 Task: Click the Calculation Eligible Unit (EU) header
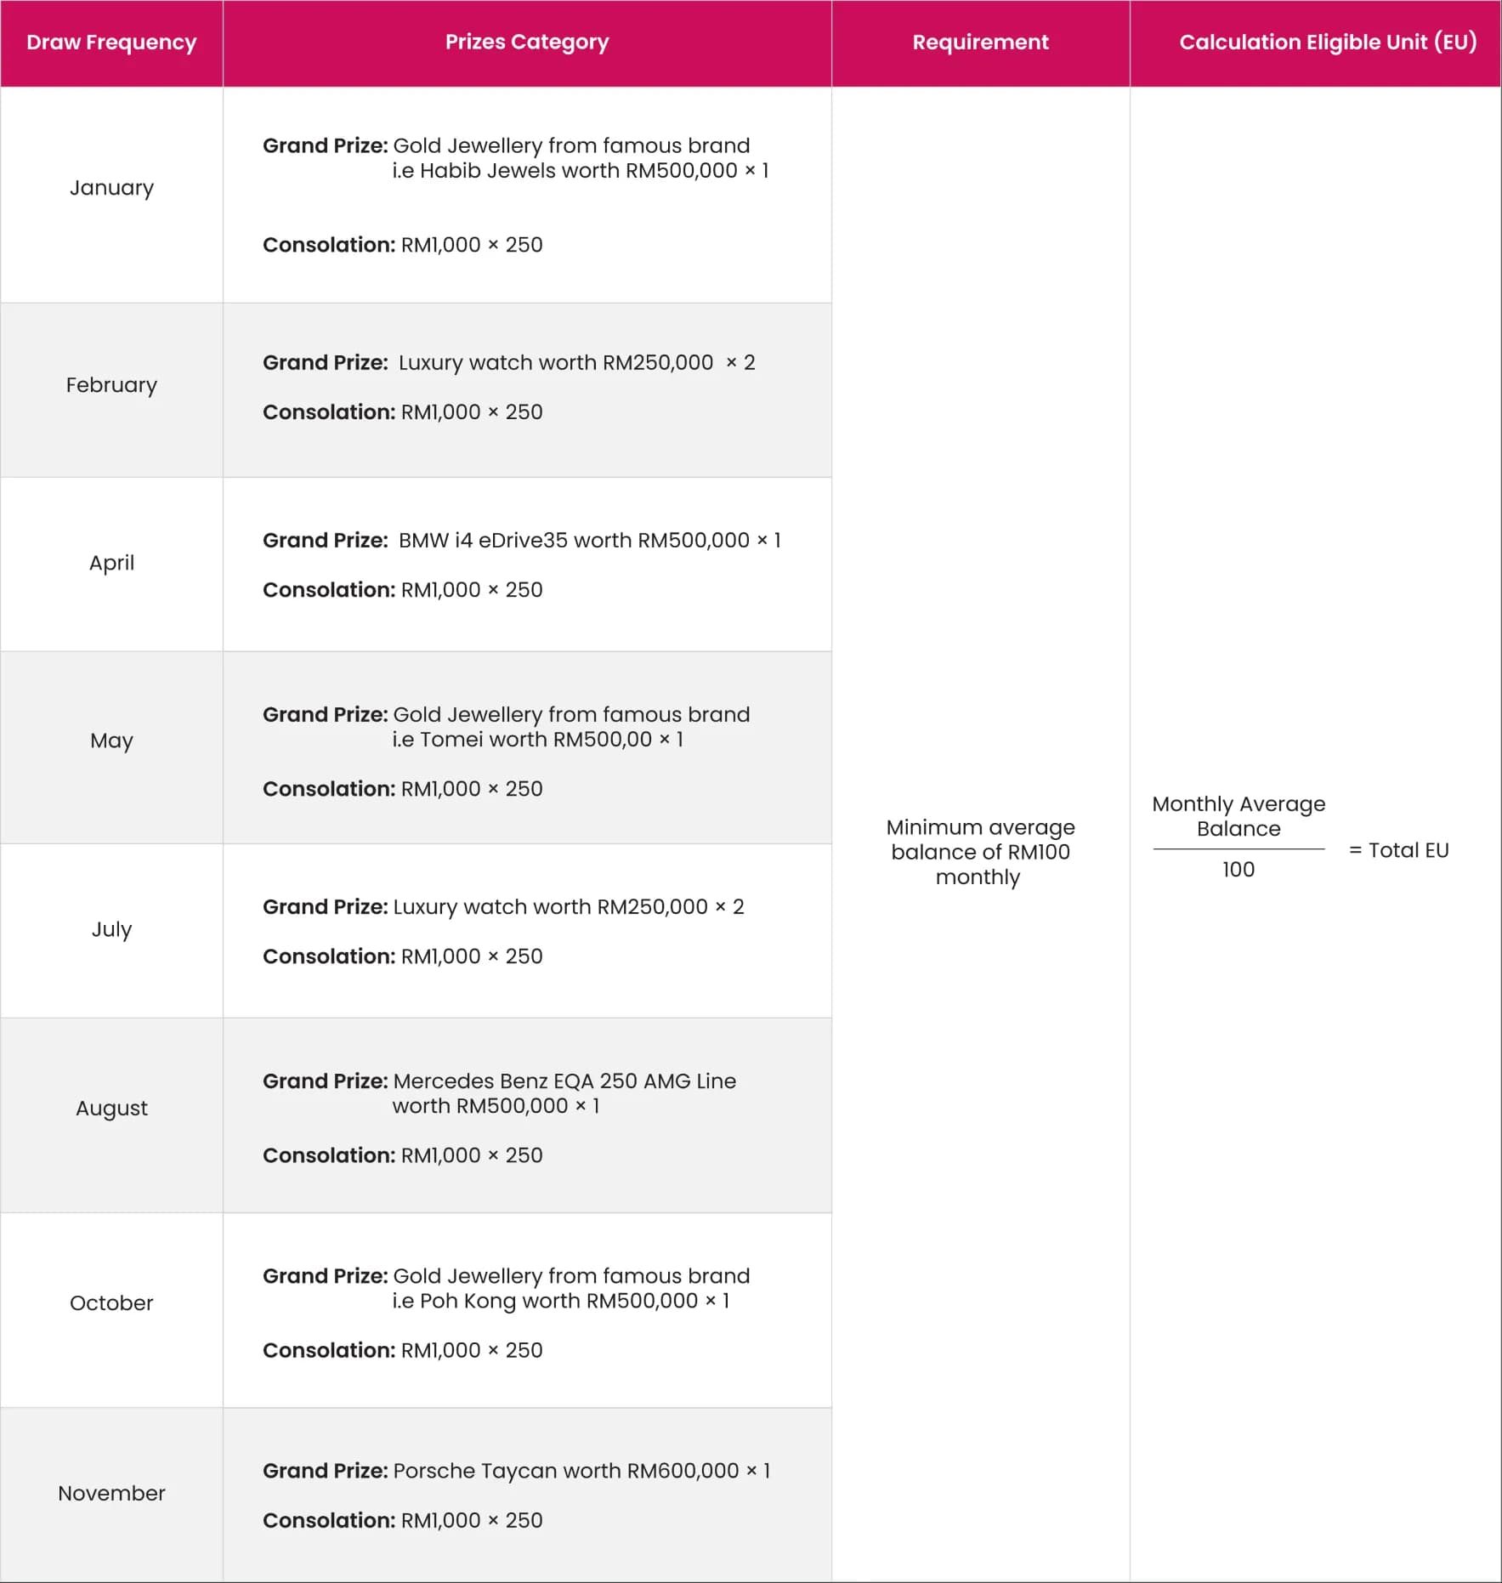(1328, 43)
